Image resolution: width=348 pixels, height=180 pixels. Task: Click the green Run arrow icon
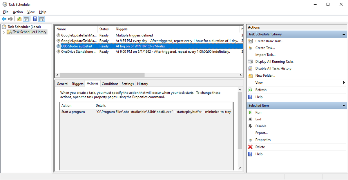tap(251, 112)
